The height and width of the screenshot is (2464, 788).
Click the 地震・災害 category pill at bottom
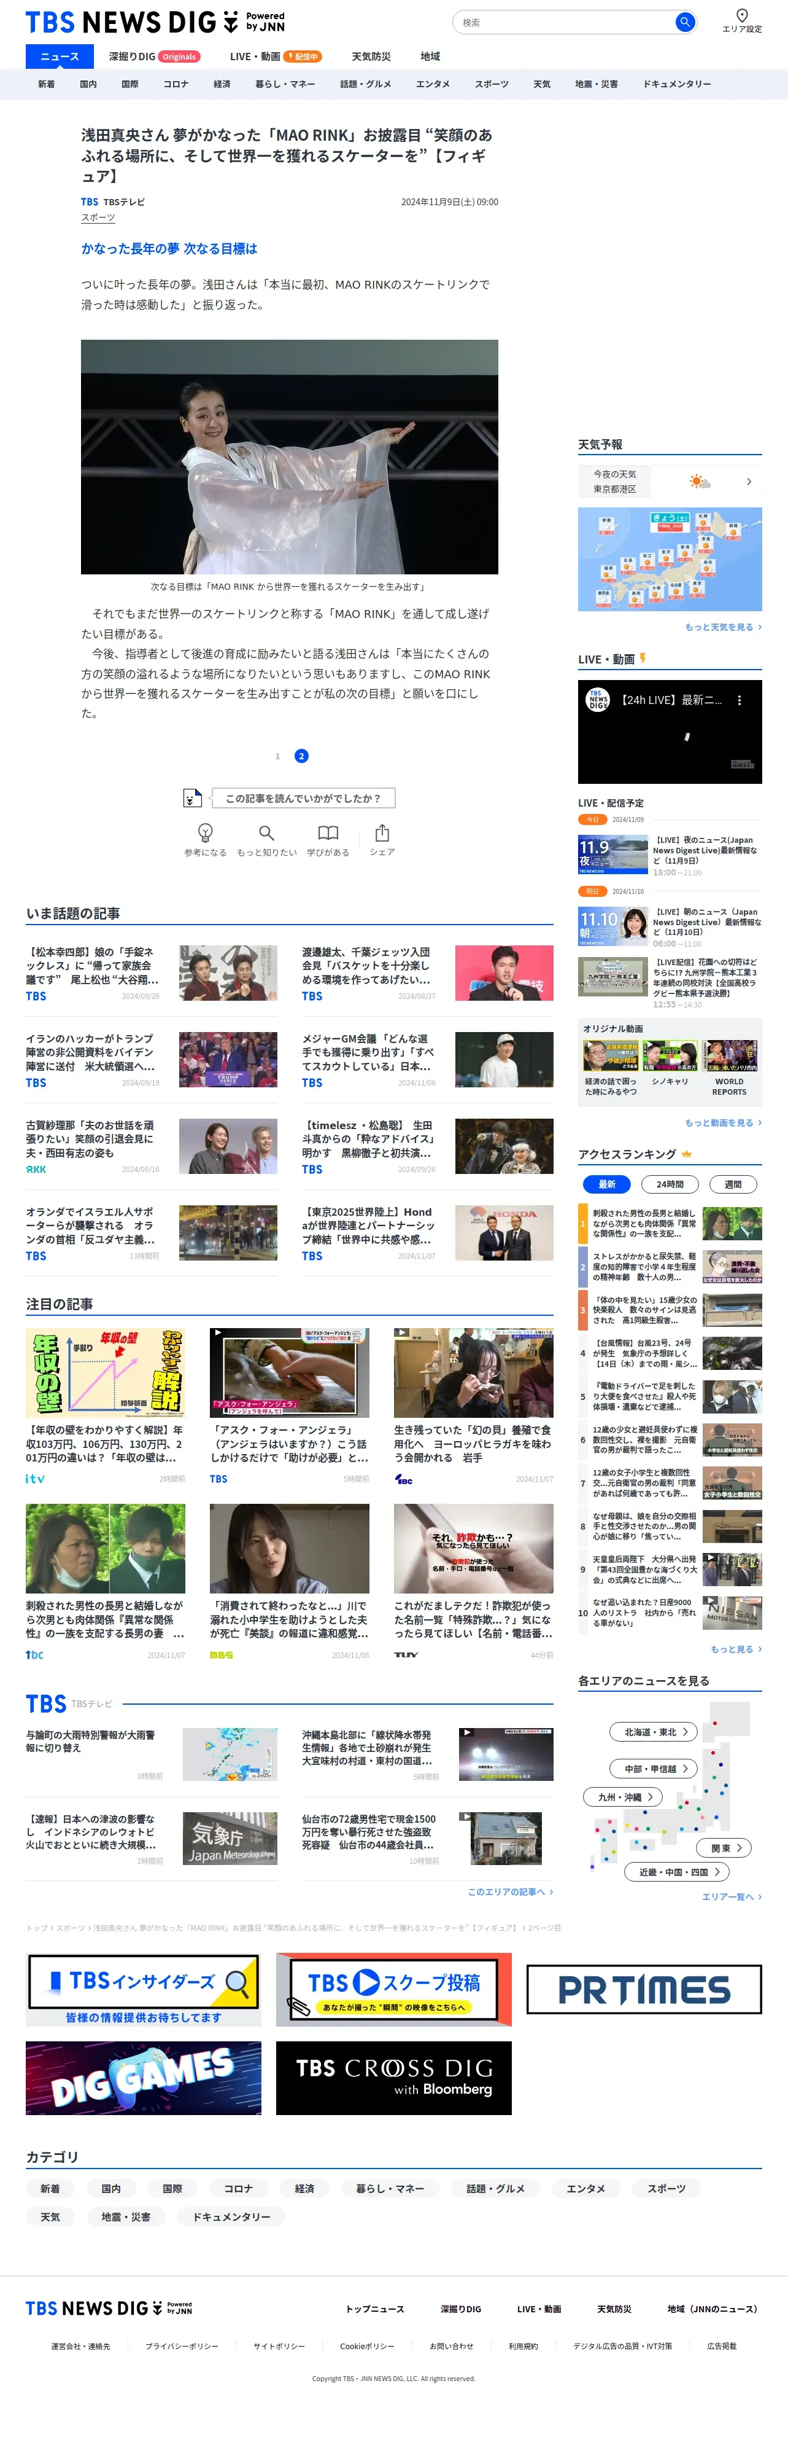(x=126, y=2216)
